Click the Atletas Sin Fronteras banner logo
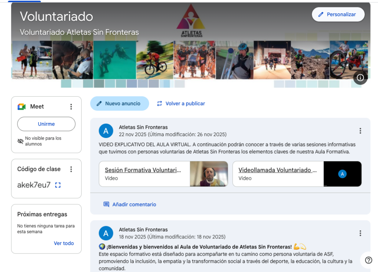 (191, 21)
